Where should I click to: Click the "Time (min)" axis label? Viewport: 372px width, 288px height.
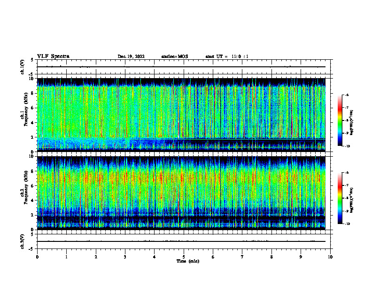coord(188,261)
